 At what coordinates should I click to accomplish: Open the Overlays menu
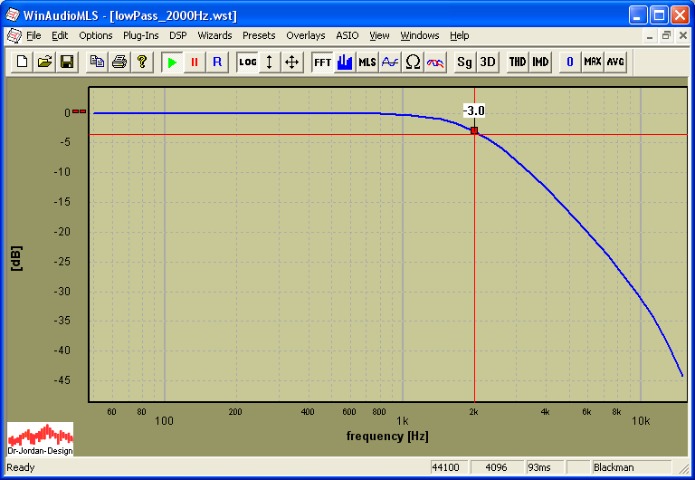pyautogui.click(x=305, y=35)
